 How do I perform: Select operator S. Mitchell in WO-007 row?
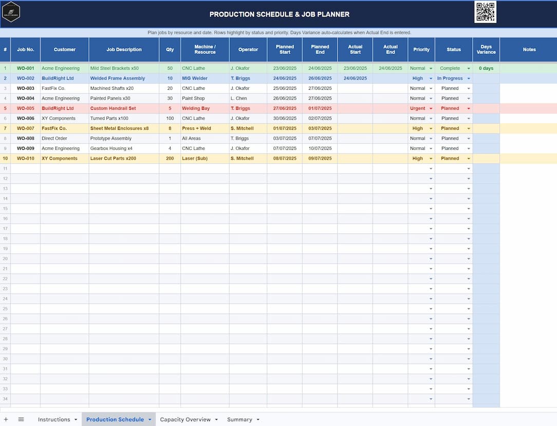(x=248, y=128)
